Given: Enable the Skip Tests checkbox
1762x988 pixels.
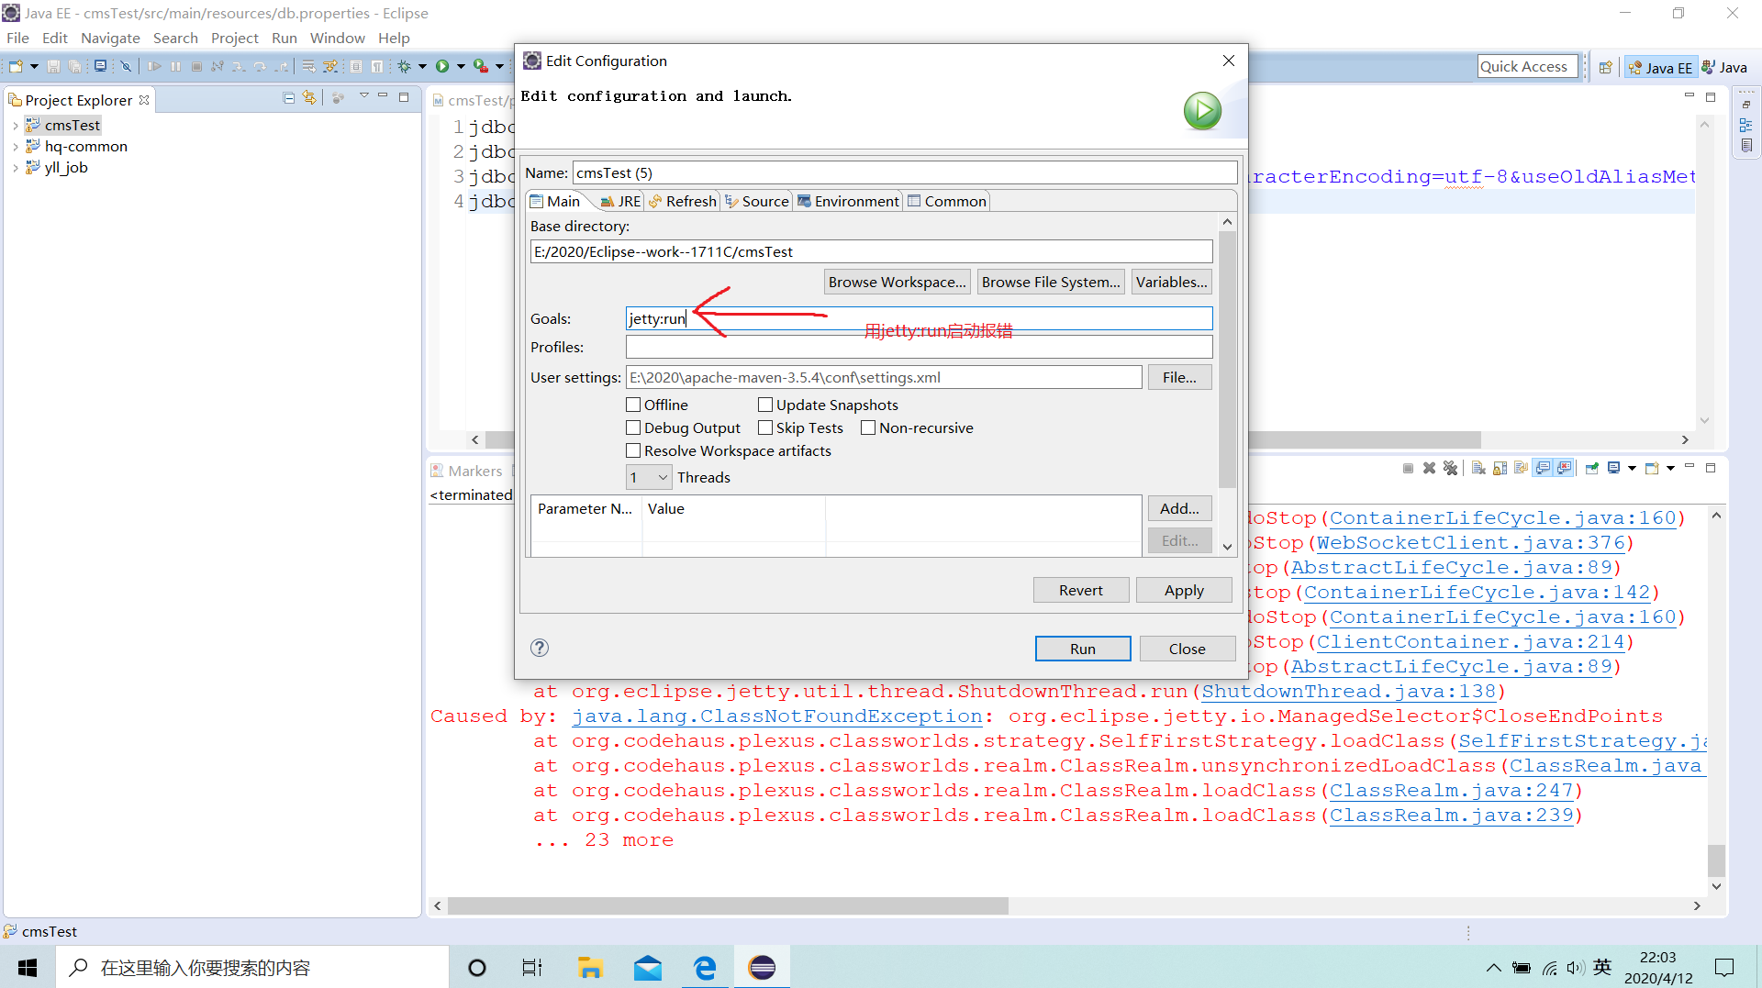Looking at the screenshot, I should click(x=765, y=427).
